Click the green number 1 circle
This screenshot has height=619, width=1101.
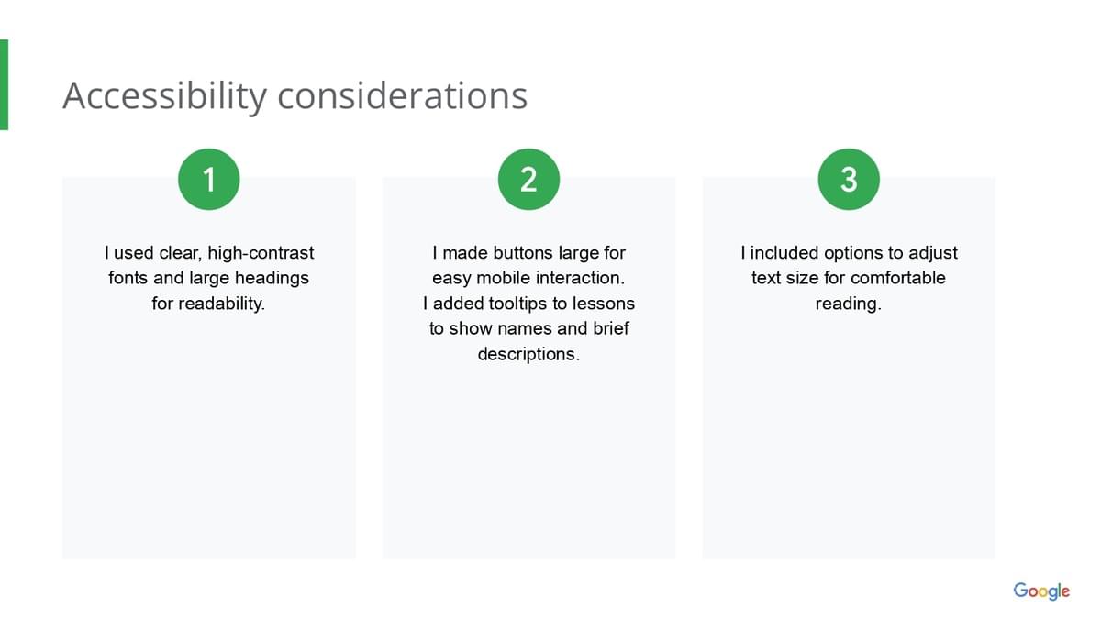[208, 179]
